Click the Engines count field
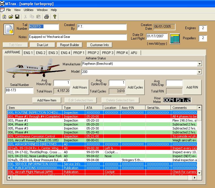This screenshot has width=215, height=188. [203, 28]
